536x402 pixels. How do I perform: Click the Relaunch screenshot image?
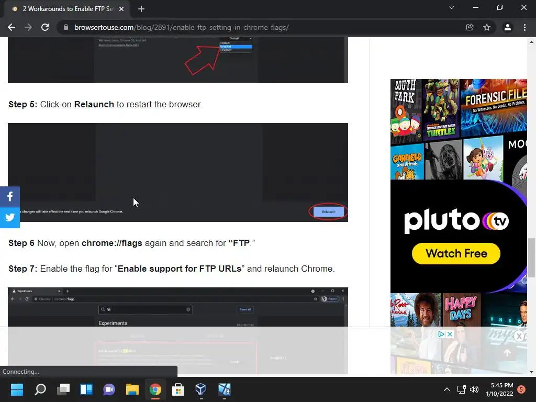(178, 172)
